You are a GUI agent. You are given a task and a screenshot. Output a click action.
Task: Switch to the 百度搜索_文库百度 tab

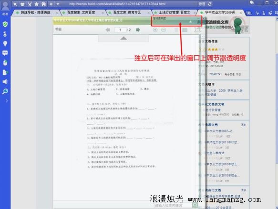(x=81, y=12)
